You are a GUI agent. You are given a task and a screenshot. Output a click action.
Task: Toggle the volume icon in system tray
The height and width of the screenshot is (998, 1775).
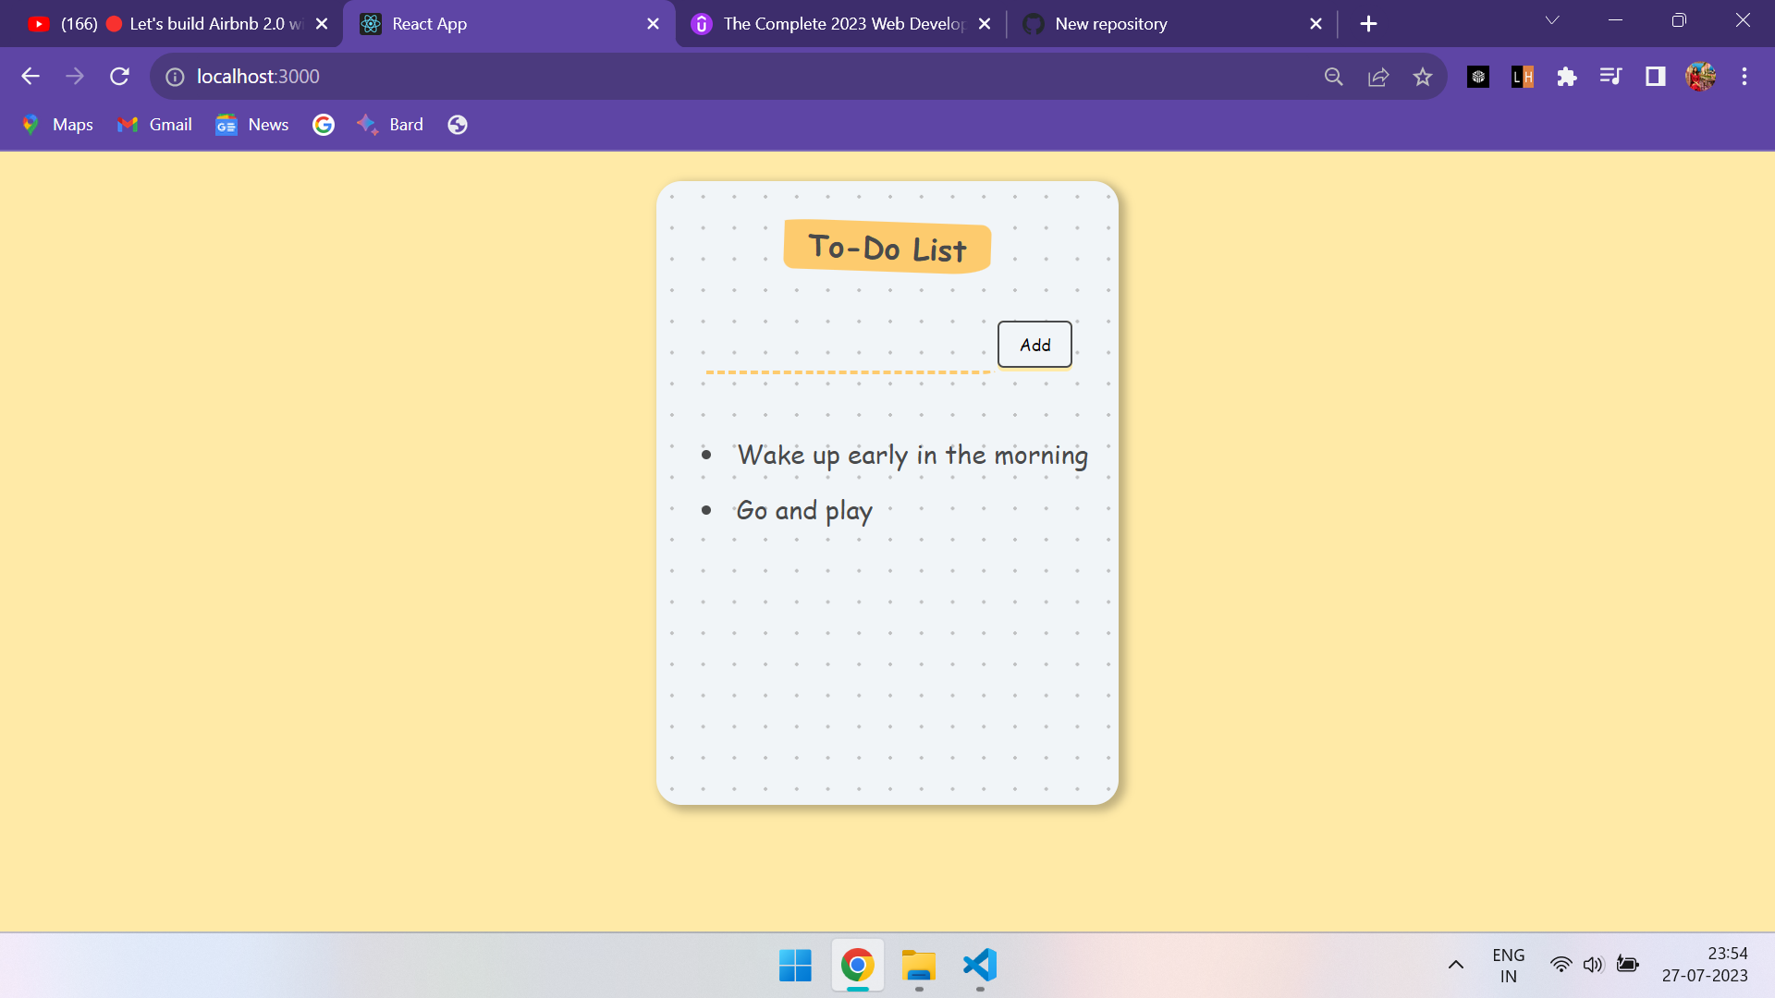pyautogui.click(x=1594, y=964)
